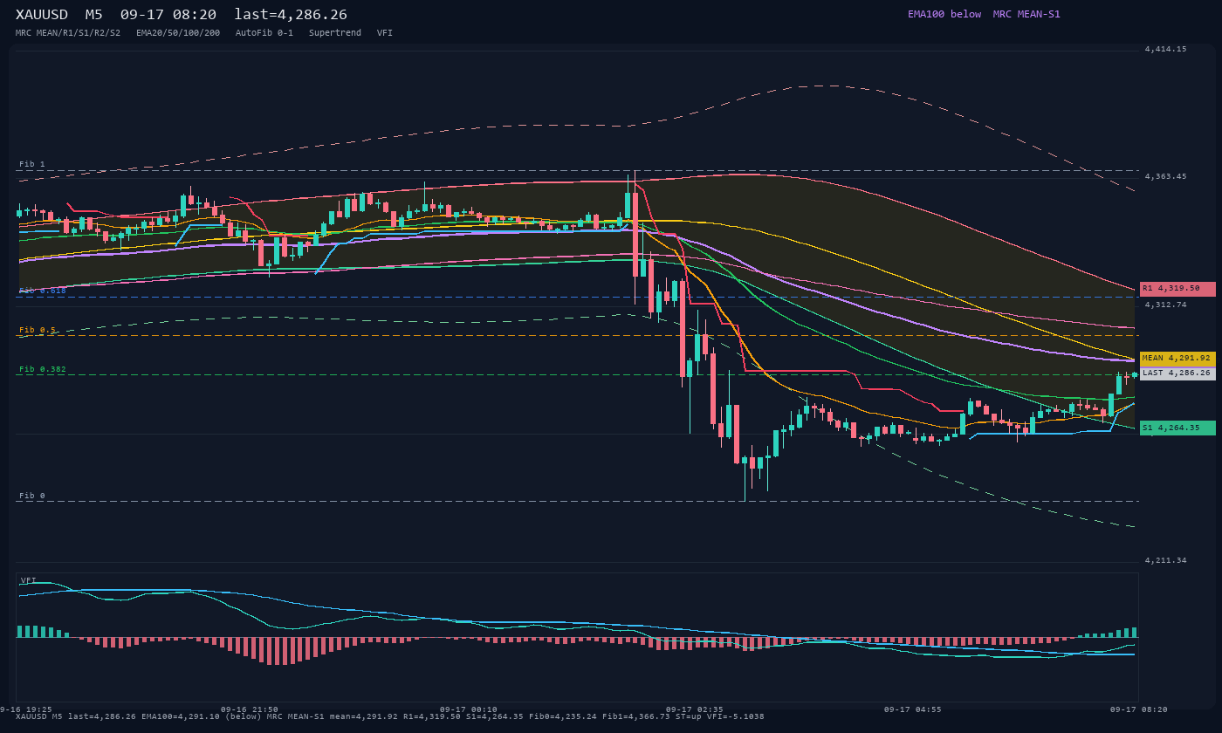
Task: Click the 4,312.74 price axis label
Action: [x=1166, y=305]
